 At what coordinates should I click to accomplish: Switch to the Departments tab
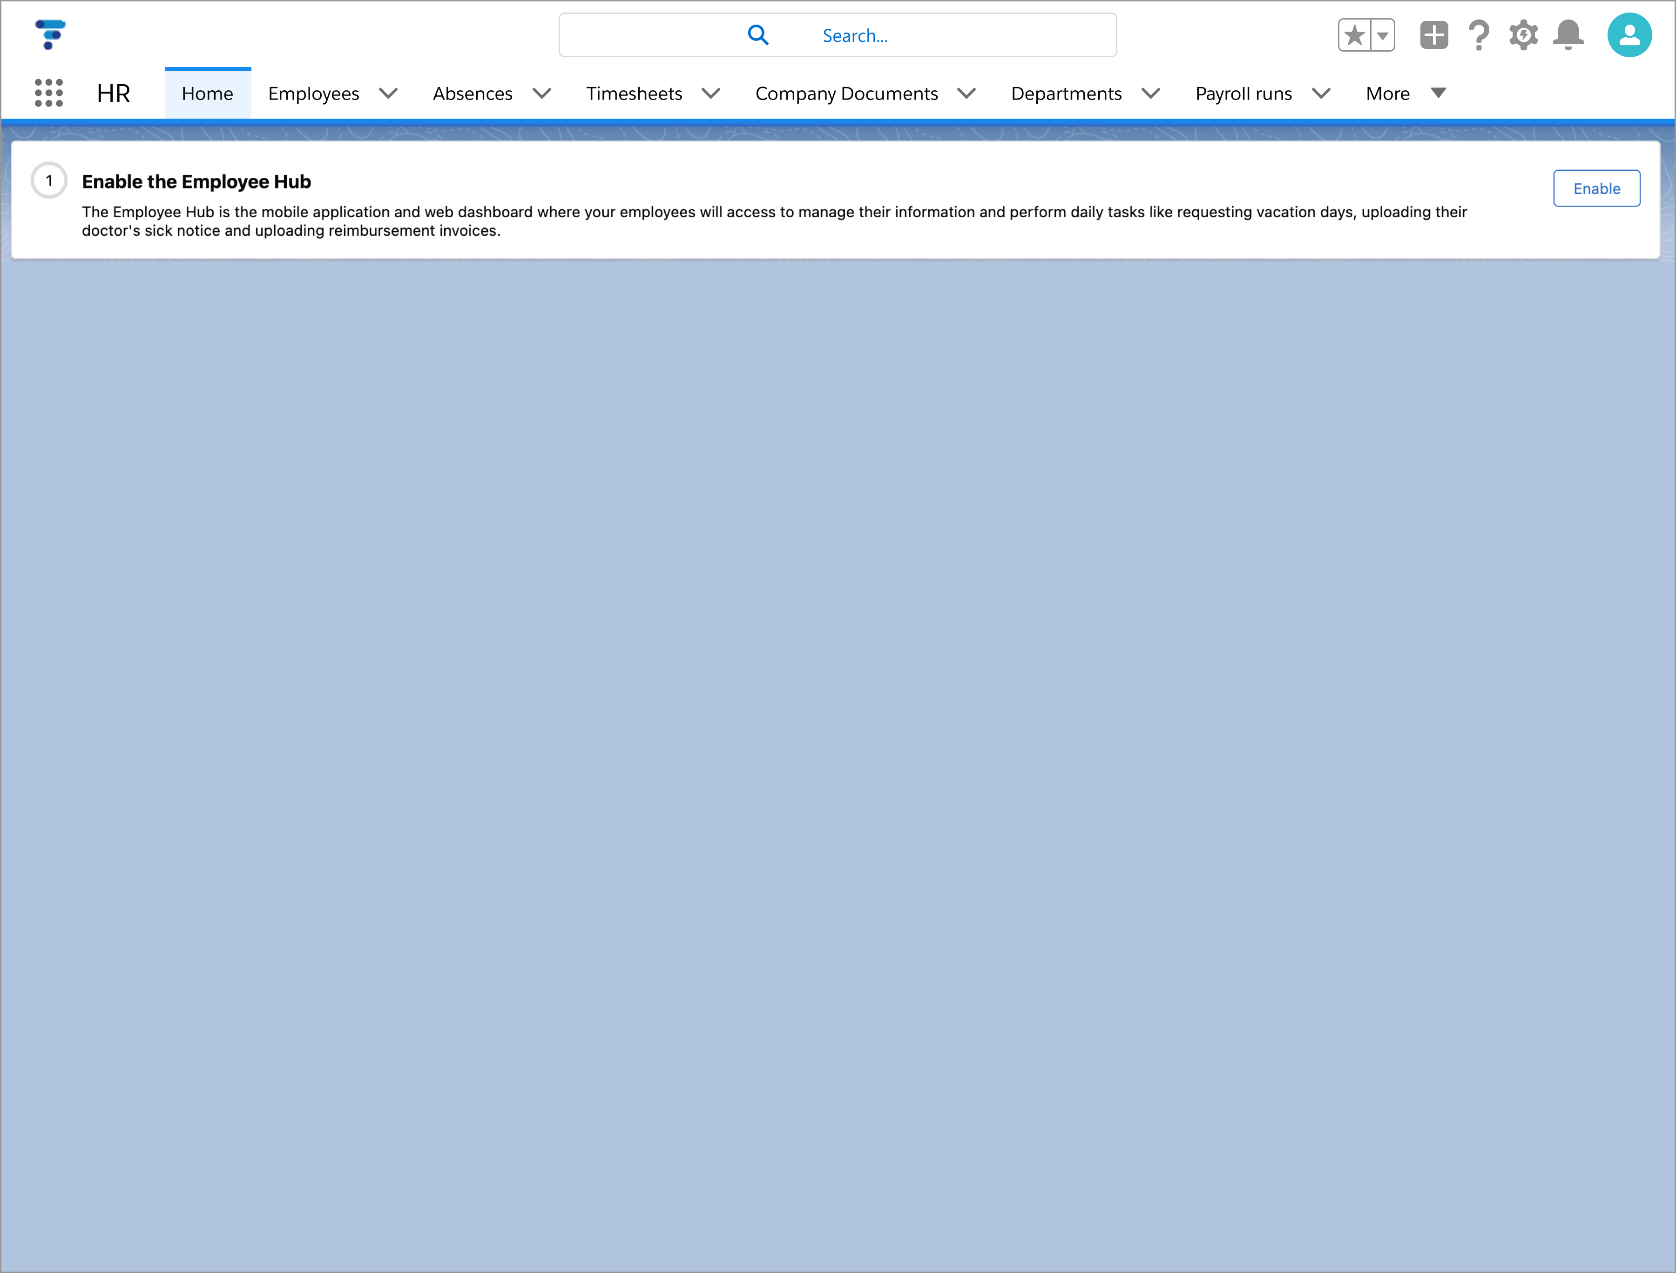(1066, 93)
